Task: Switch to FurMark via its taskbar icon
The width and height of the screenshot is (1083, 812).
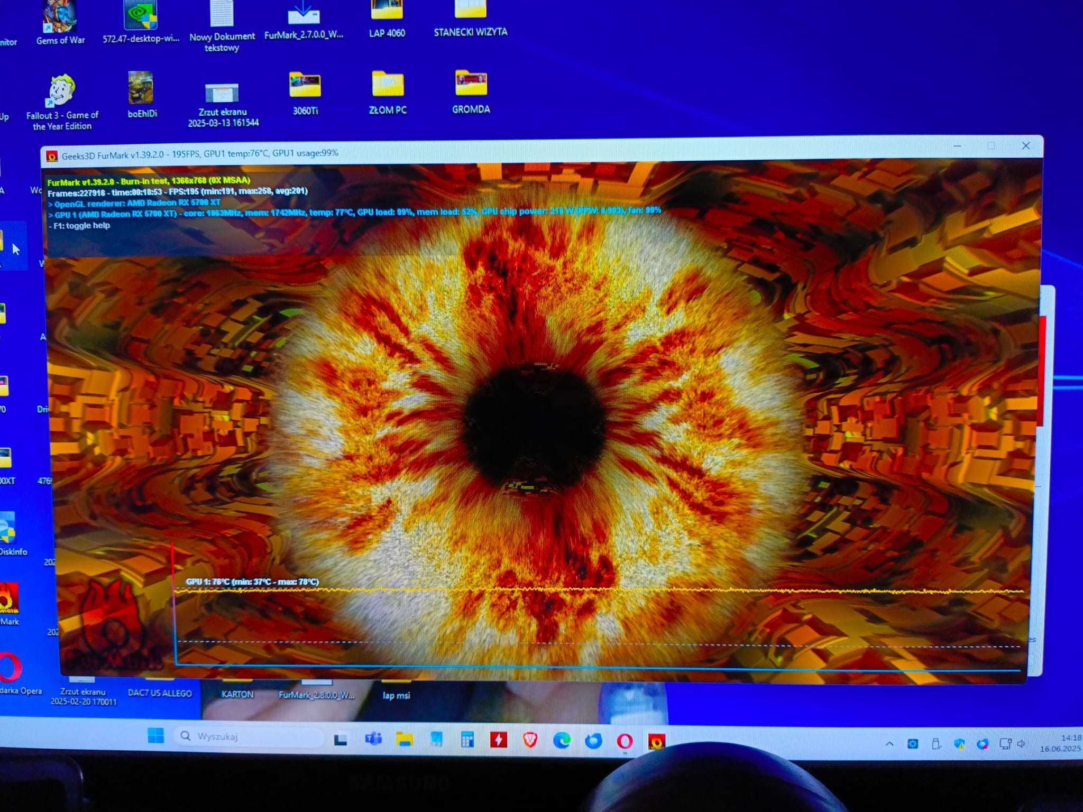Action: (x=657, y=742)
